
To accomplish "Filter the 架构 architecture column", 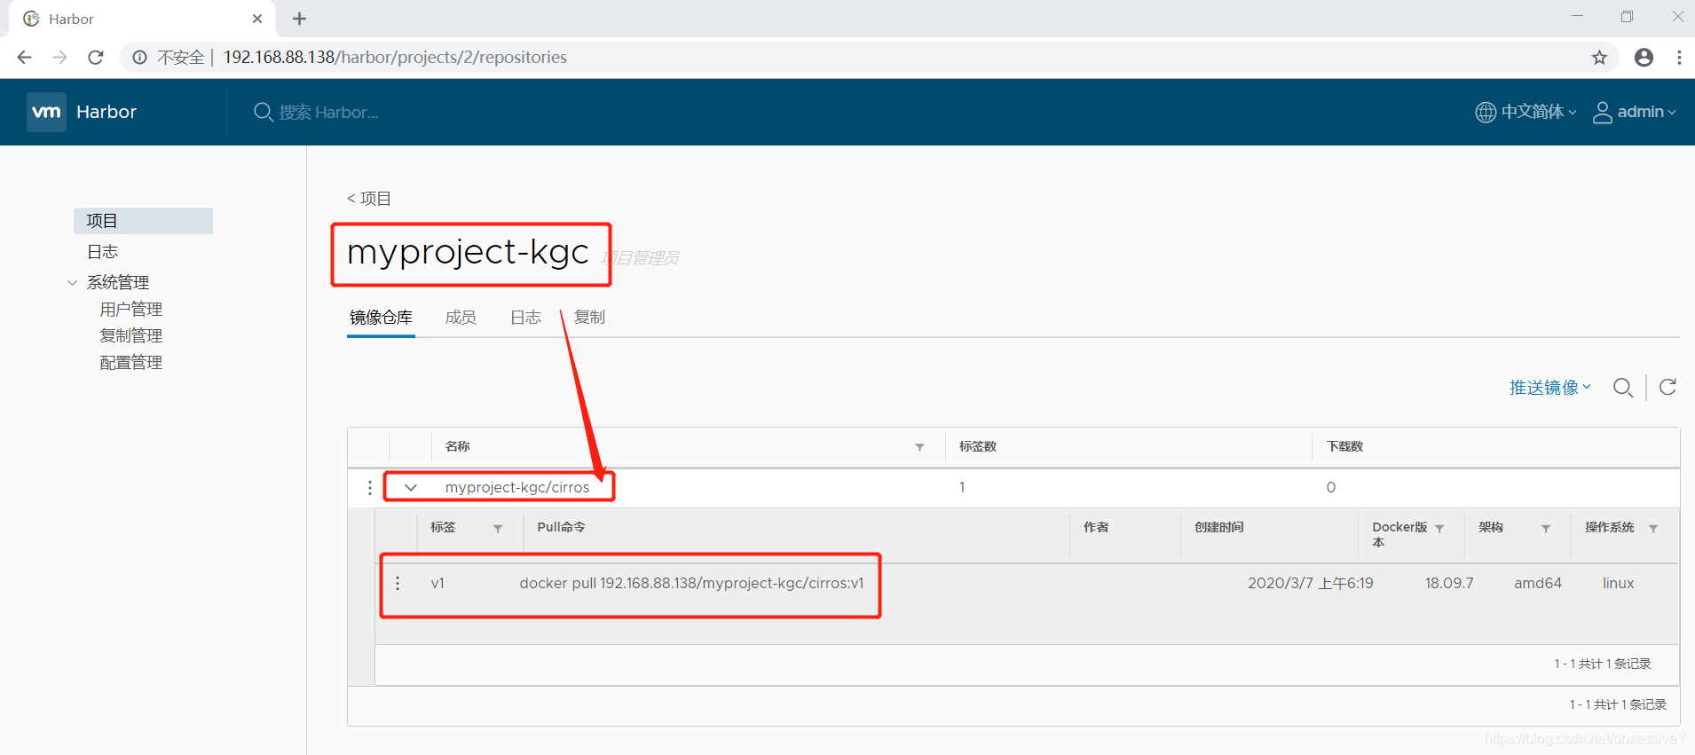I will [1546, 529].
